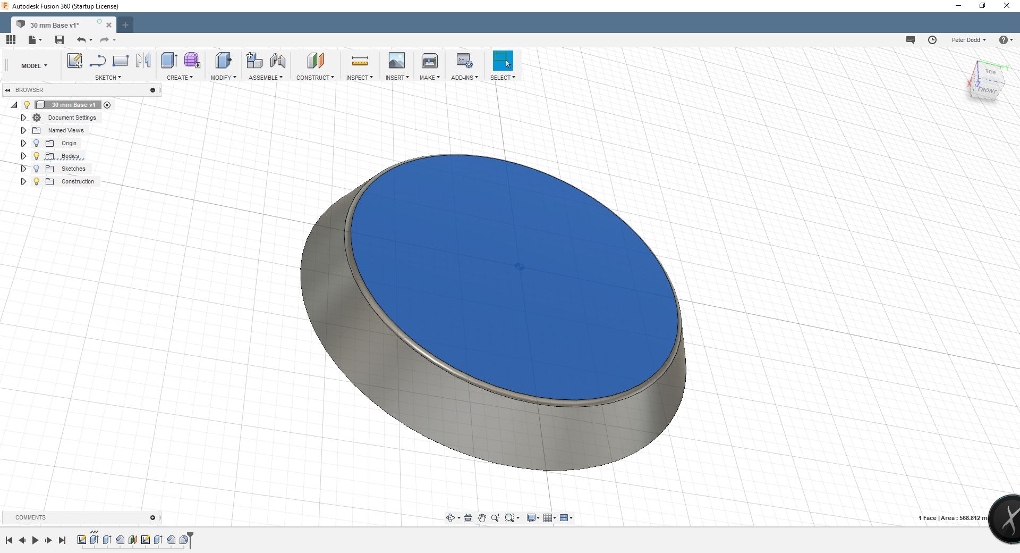The height and width of the screenshot is (553, 1020).
Task: Select the Zoom magnifier tool
Action: click(496, 518)
